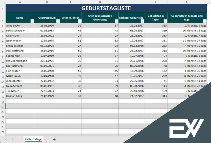Open the Alter in Jahren filter dropdown
The image size is (211, 143).
80,21
